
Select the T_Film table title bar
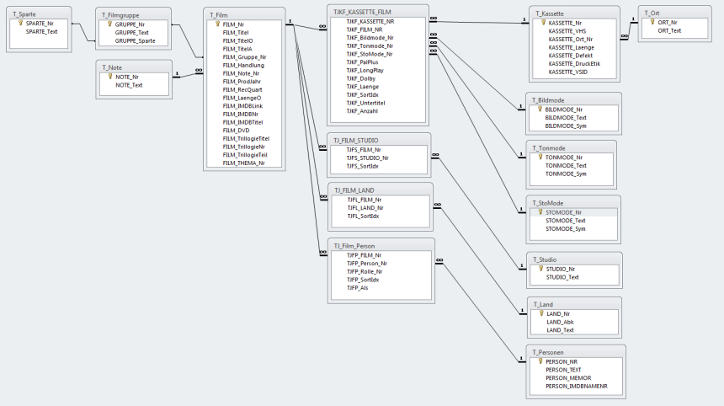[244, 14]
